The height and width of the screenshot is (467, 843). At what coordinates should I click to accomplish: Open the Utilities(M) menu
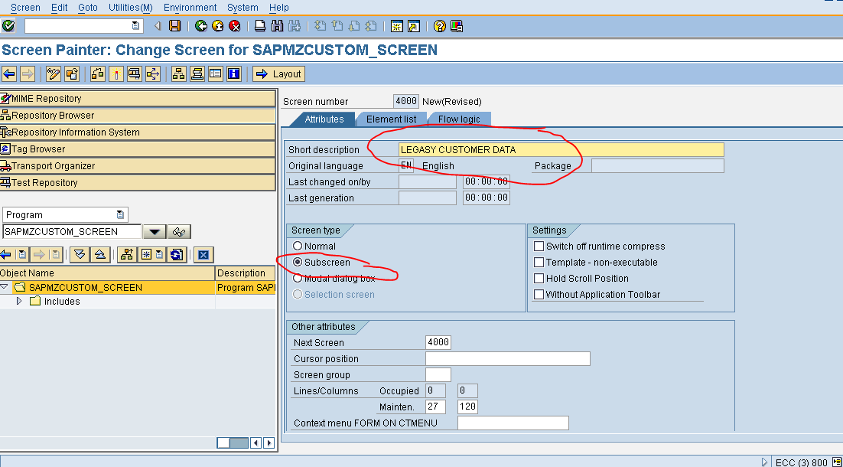tap(130, 8)
